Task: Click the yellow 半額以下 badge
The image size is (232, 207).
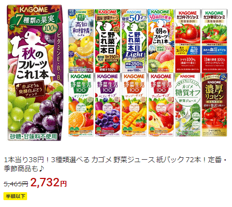Action: [x=15, y=196]
